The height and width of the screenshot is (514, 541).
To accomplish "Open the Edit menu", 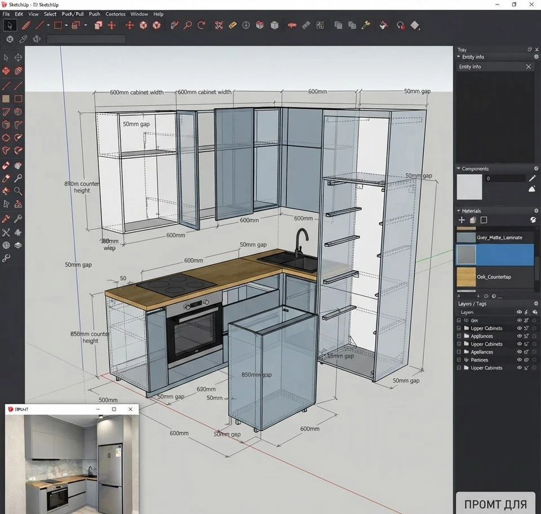I will 19,14.
